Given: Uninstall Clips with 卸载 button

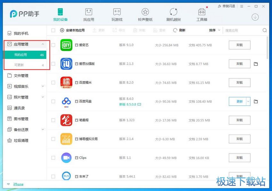Looking at the screenshot, I should [x=240, y=158].
